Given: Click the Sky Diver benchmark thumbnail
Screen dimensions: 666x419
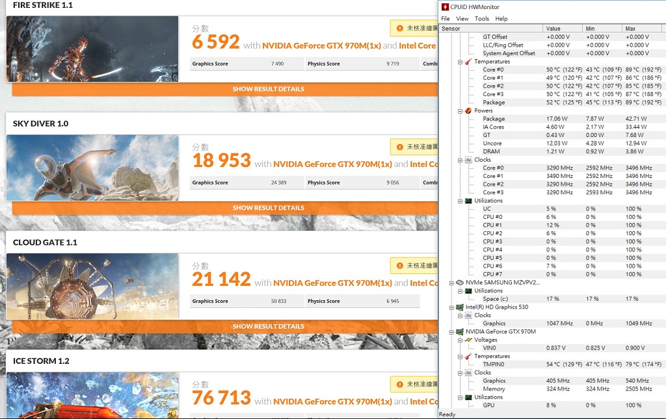Looking at the screenshot, I should pyautogui.click(x=92, y=168).
